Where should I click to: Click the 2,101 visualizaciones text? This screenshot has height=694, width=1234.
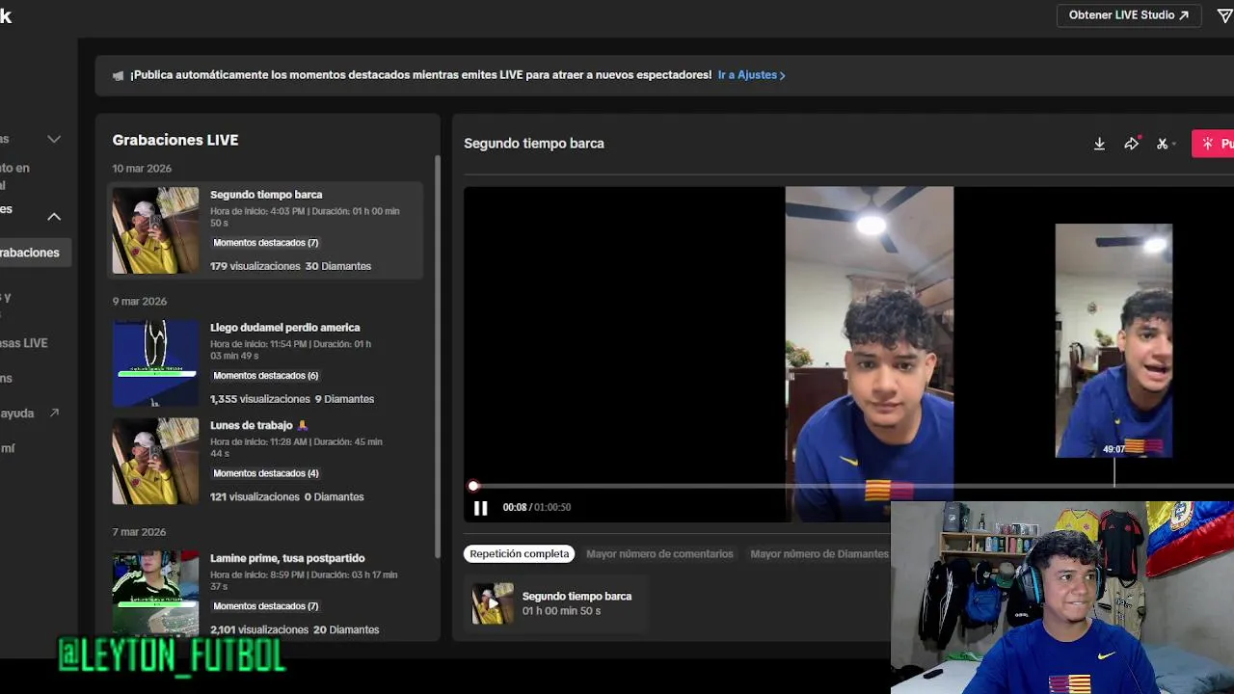click(x=259, y=630)
